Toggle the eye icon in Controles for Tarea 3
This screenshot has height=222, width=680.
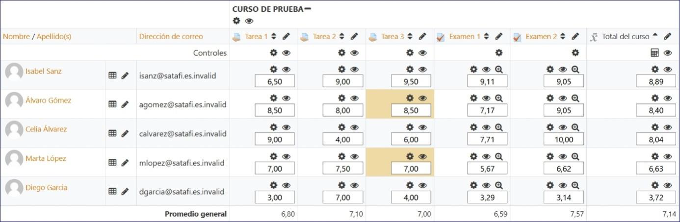point(422,53)
